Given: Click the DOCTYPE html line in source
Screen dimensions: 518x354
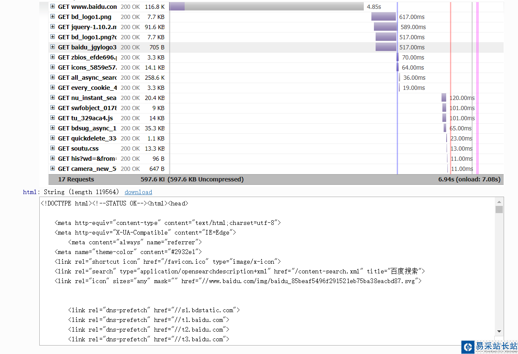Looking at the screenshot, I should [x=115, y=203].
